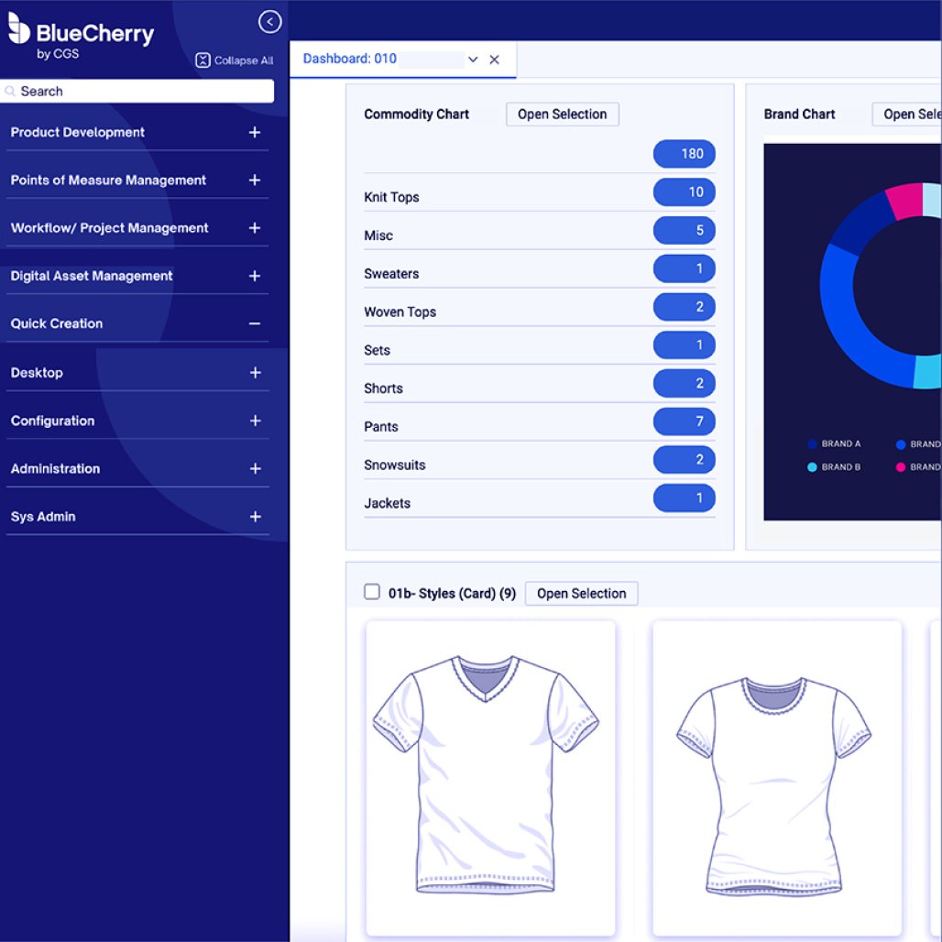Open the Desktop menu item

tap(37, 373)
